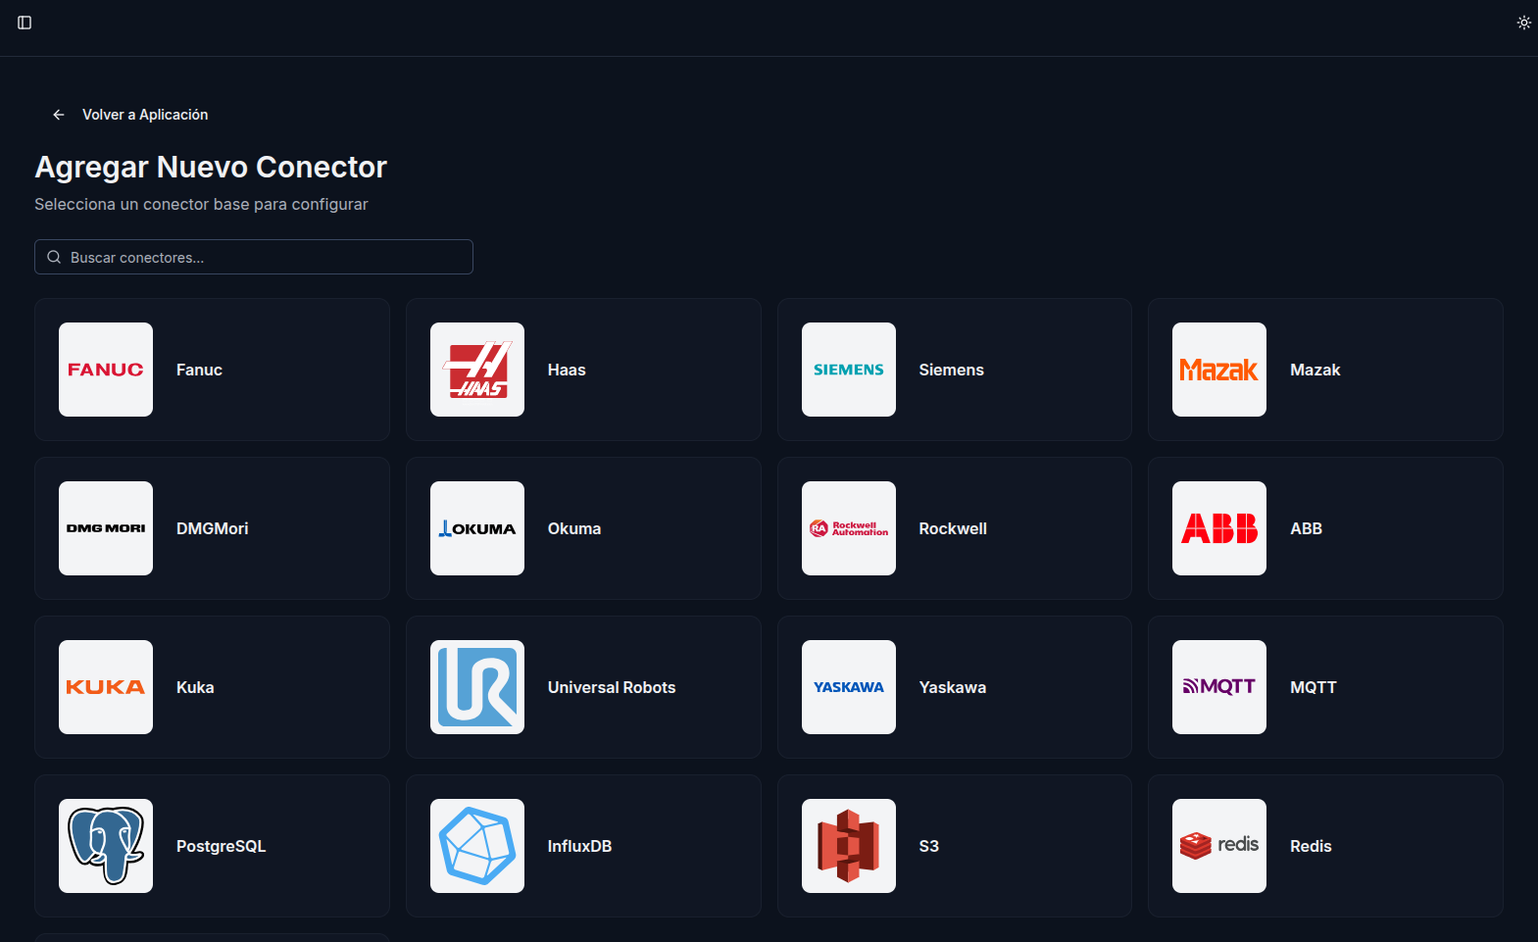The height and width of the screenshot is (942, 1538).
Task: Go back via Volver a Aplicación
Action: (x=144, y=115)
